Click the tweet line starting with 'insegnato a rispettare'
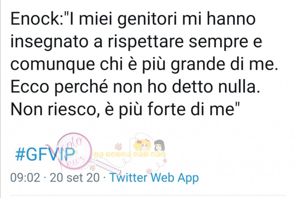 click(136, 42)
